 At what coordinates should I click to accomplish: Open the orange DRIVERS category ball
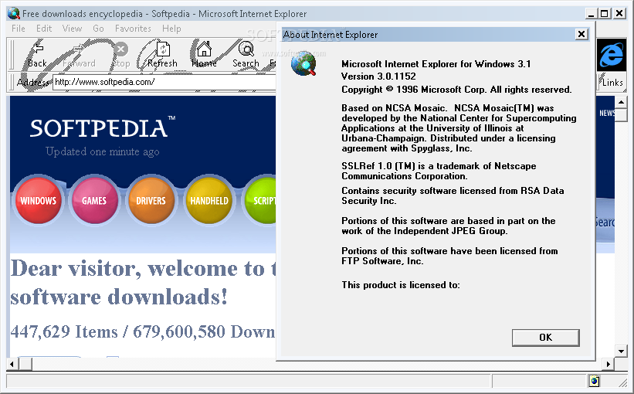coord(151,200)
